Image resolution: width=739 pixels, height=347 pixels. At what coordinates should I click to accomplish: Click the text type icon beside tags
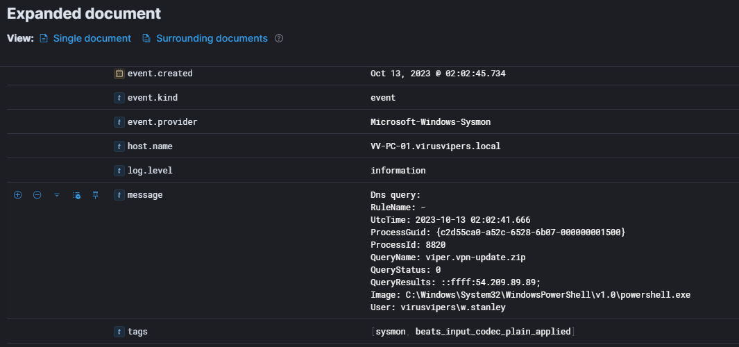(x=119, y=332)
